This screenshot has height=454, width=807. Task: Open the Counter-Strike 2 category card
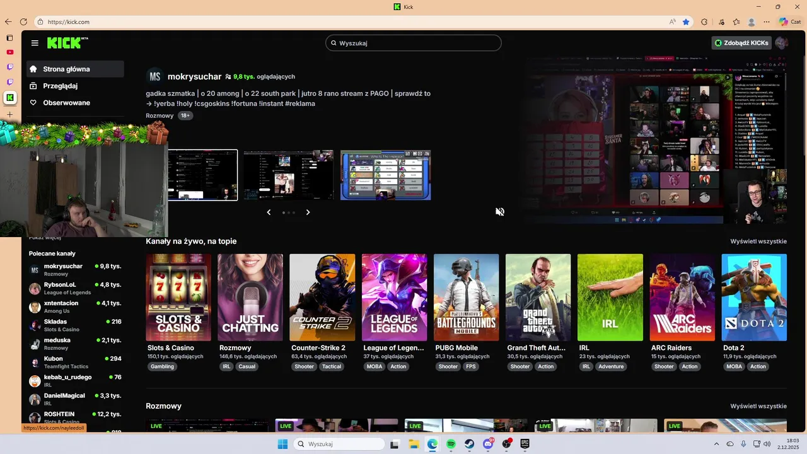(x=322, y=298)
